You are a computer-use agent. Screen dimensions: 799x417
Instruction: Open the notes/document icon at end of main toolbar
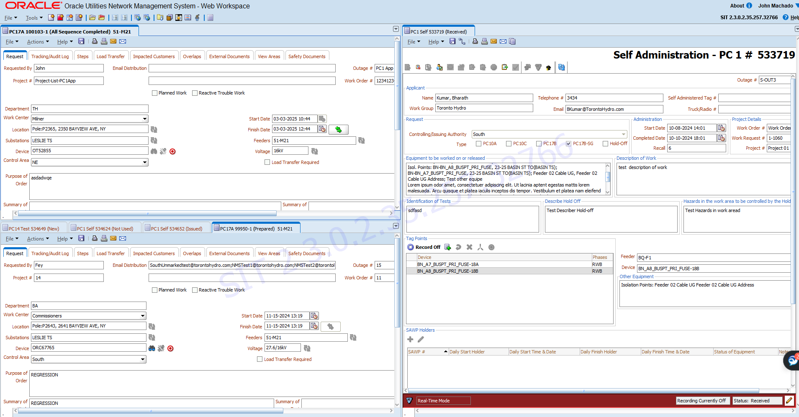[209, 18]
